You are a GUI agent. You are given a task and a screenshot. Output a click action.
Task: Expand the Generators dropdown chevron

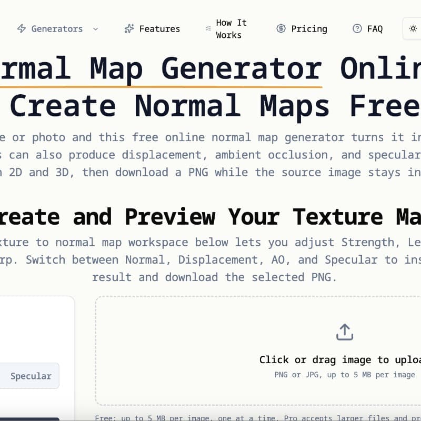click(96, 29)
